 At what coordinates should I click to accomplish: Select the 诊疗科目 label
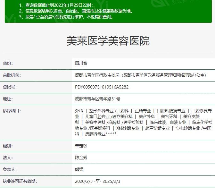[12, 111]
